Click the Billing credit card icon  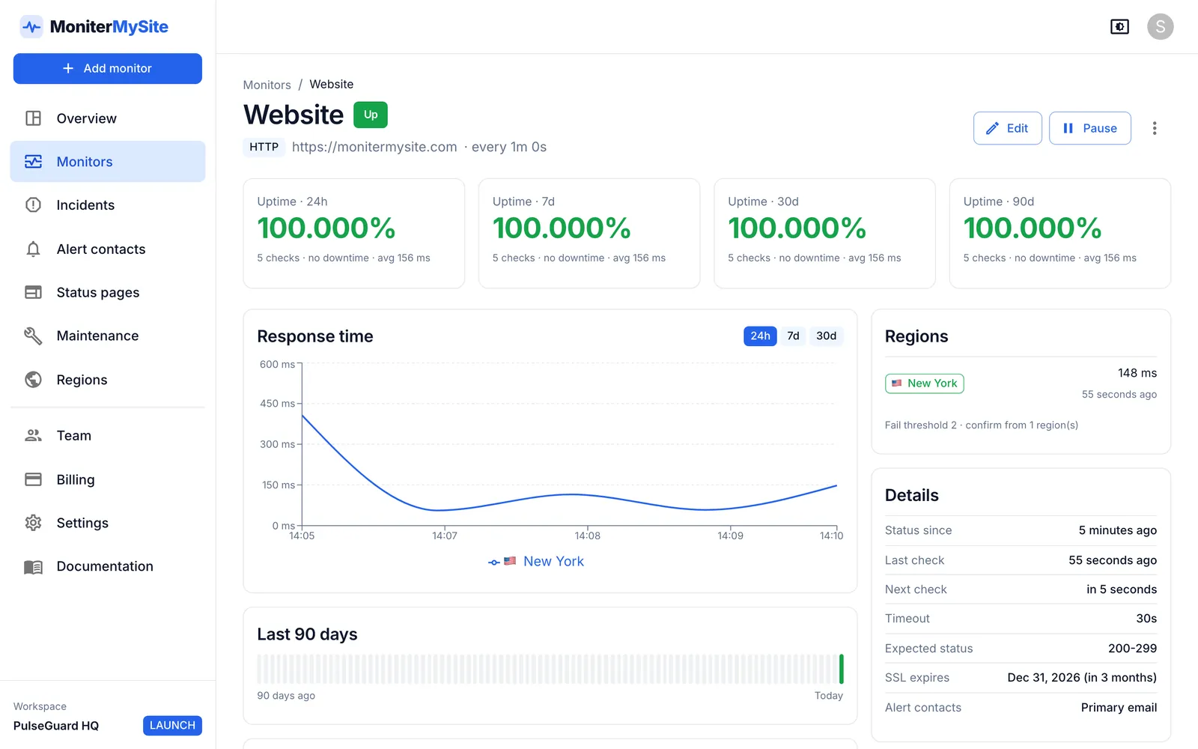coord(33,479)
